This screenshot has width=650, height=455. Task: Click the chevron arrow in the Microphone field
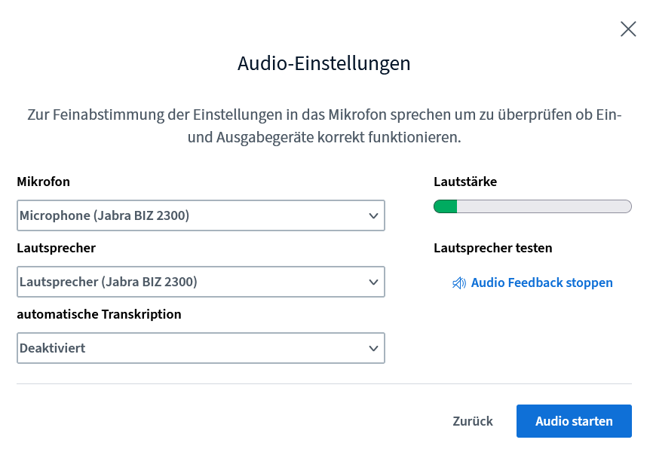pos(373,216)
